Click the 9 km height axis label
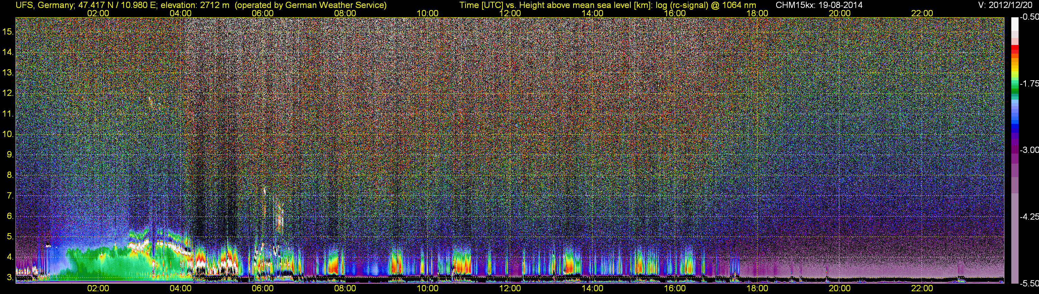 pos(10,155)
